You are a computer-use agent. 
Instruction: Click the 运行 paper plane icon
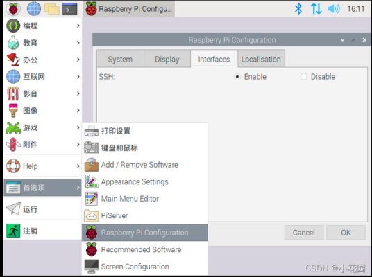tap(13, 208)
